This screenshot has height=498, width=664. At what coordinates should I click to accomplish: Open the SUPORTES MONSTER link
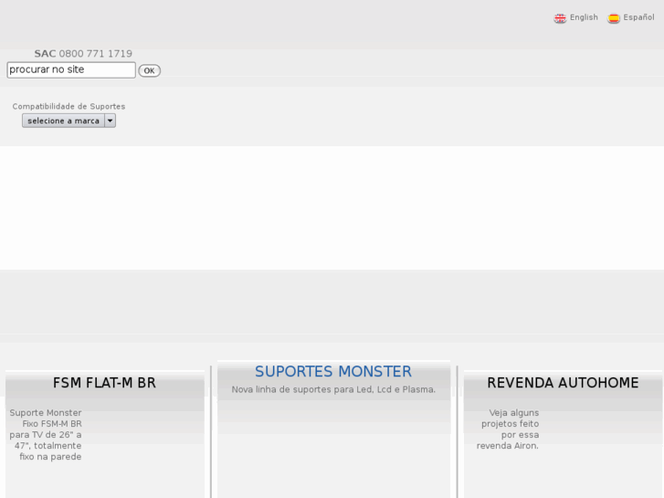tap(333, 372)
